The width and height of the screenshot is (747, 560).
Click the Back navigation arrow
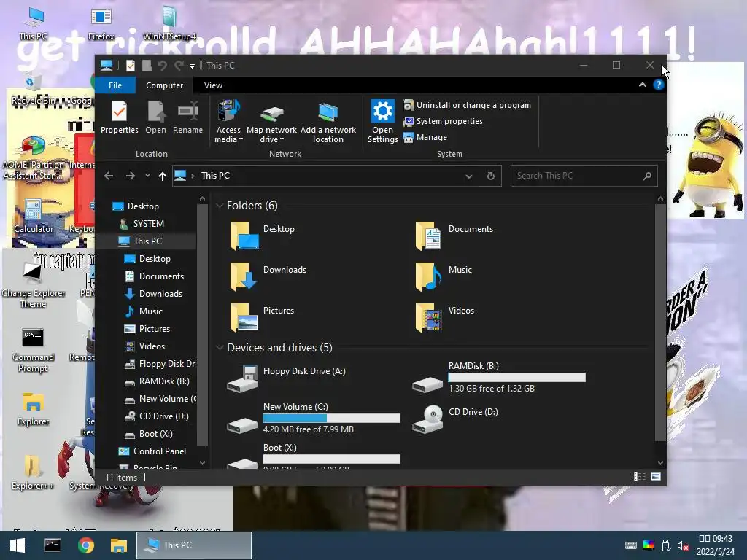click(109, 176)
